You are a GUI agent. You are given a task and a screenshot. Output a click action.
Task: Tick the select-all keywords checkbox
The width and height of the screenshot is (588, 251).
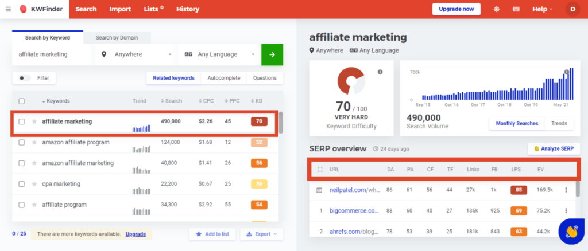[x=22, y=101]
